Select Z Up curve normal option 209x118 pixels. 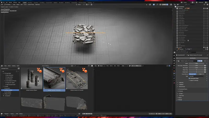(x=200, y=74)
